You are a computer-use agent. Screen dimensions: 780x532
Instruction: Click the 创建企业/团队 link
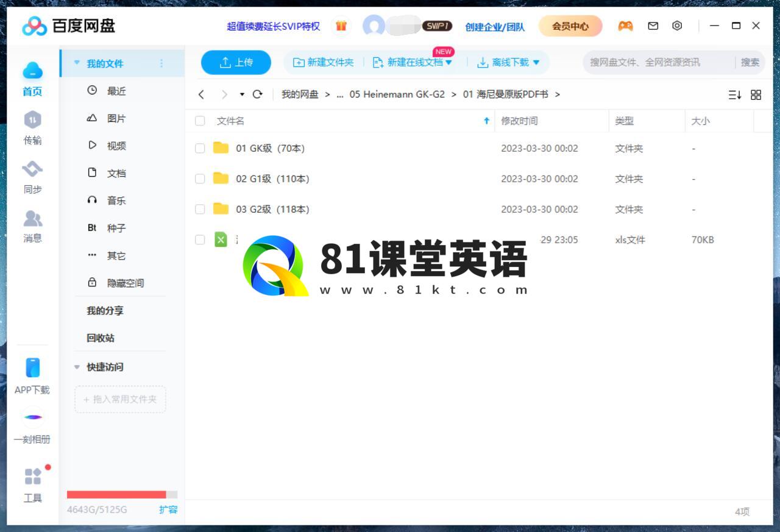(495, 27)
